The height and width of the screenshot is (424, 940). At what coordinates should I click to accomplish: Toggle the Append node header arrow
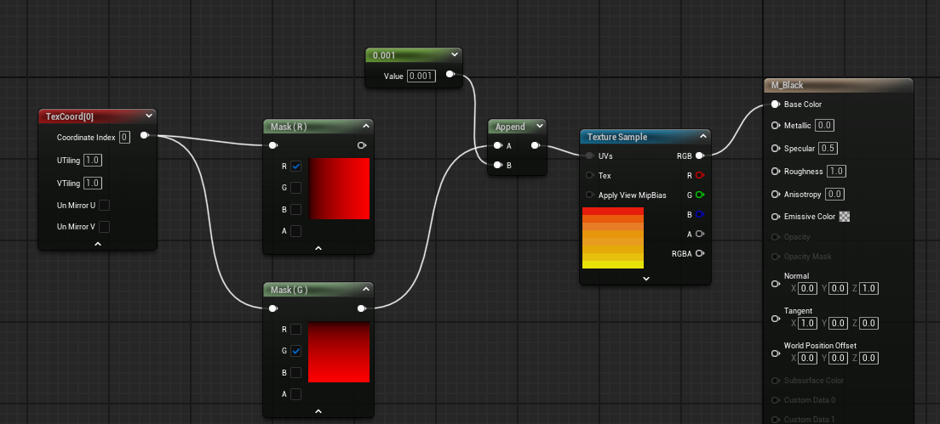tap(539, 127)
